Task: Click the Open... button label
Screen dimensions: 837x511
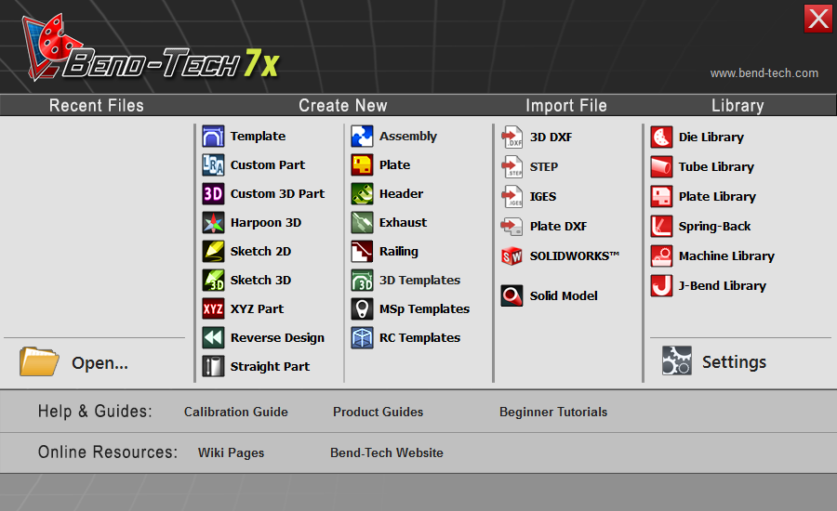Action: pyautogui.click(x=100, y=363)
